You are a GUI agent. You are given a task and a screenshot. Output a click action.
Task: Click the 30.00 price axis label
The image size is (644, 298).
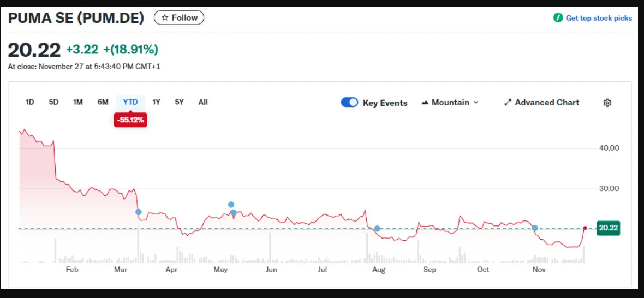point(608,189)
